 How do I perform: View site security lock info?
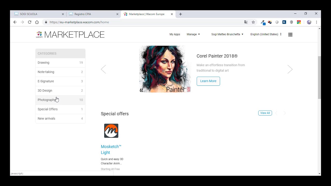[x=46, y=22]
